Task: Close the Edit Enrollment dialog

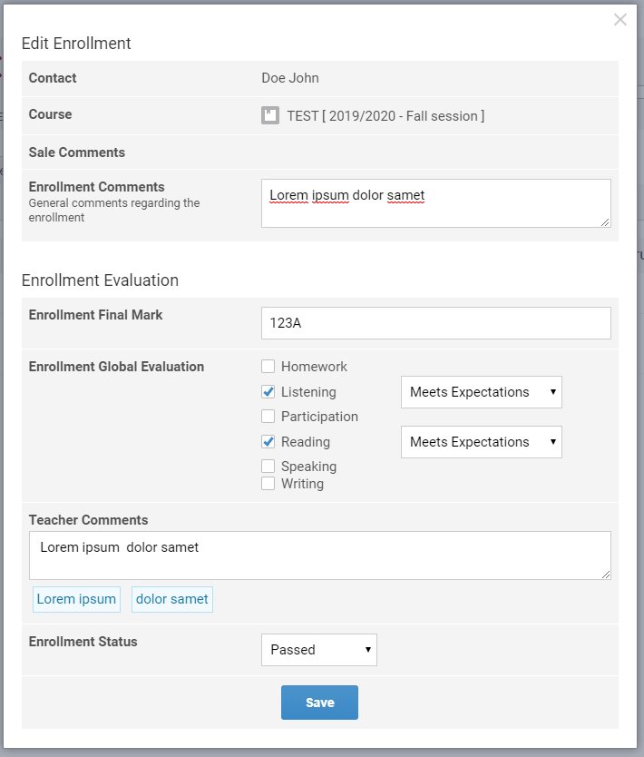Action: (620, 20)
